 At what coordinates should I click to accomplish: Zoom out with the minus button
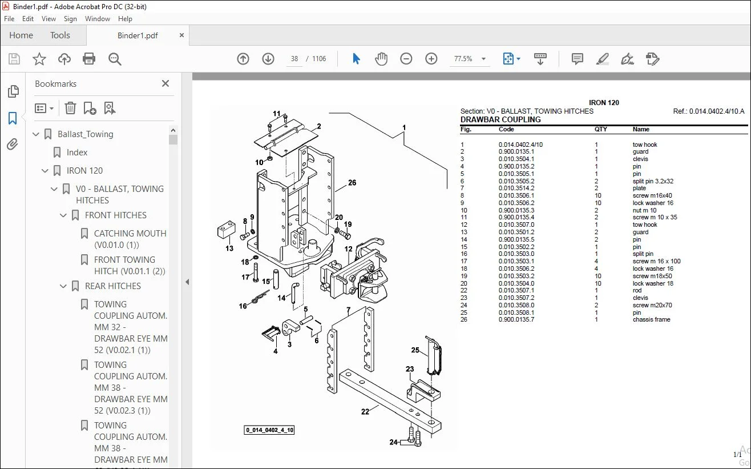(x=406, y=59)
